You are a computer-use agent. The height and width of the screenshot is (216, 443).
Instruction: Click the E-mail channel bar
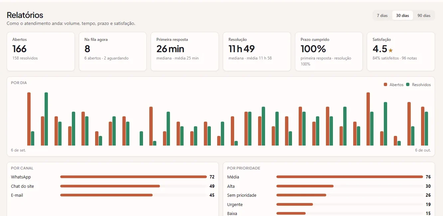point(106,195)
